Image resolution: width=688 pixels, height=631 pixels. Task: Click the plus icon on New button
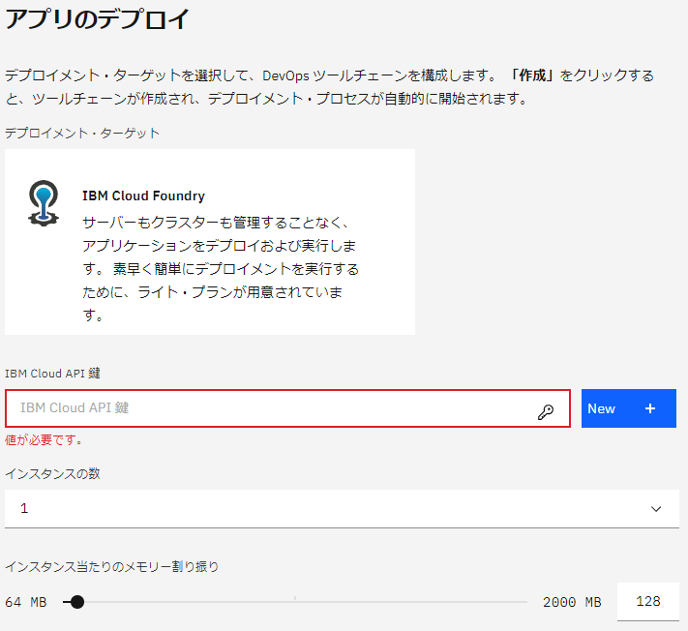coord(650,408)
